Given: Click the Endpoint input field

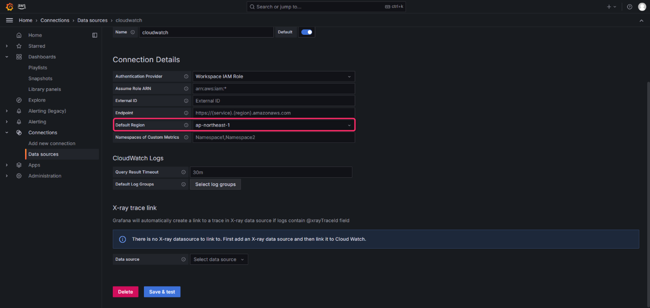Looking at the screenshot, I should click(x=273, y=113).
